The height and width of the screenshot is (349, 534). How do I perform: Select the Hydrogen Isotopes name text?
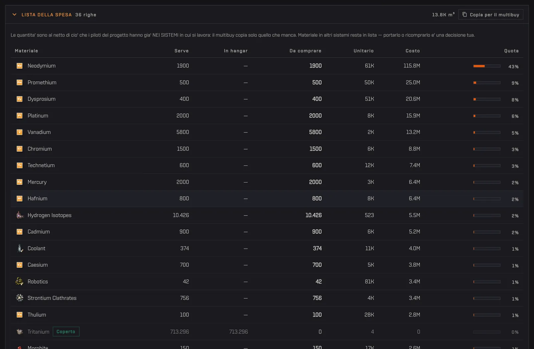tap(49, 215)
